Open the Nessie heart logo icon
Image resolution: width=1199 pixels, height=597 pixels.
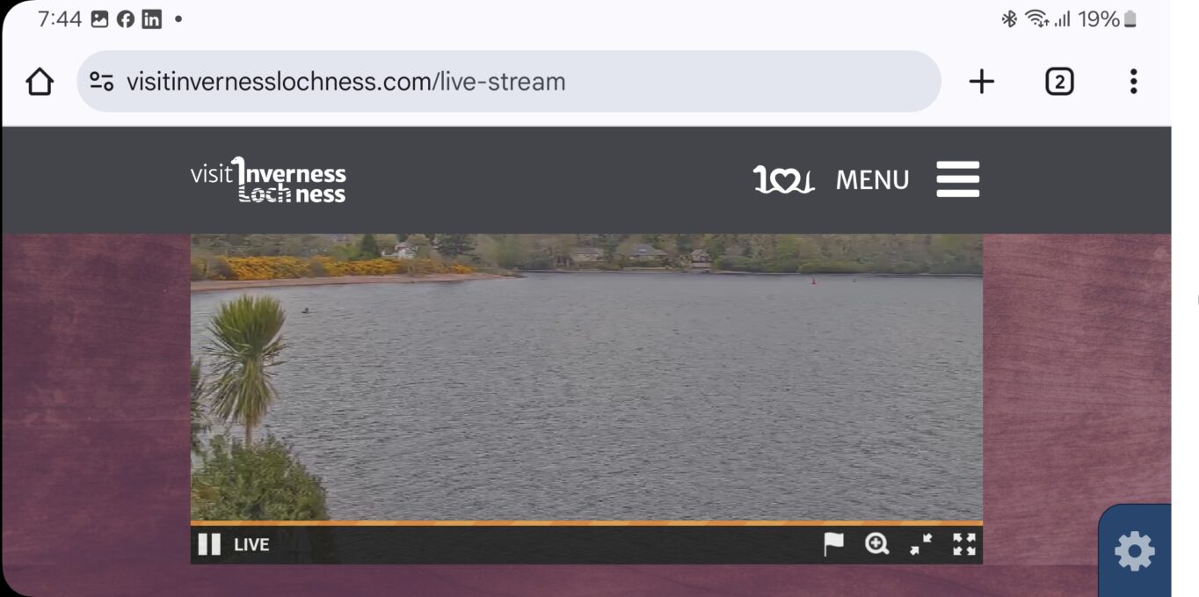point(784,179)
